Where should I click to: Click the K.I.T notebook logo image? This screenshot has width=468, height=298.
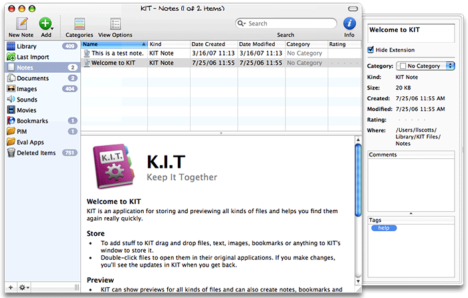(x=114, y=166)
